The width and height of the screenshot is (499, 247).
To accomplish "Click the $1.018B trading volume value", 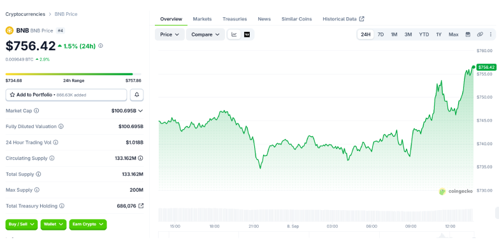I will pos(134,143).
